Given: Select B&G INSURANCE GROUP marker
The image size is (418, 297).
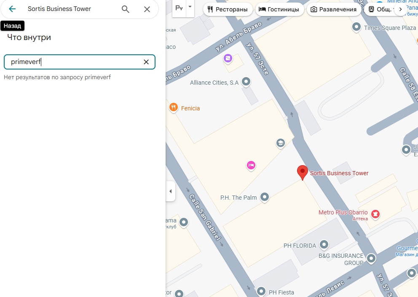Looking at the screenshot, I should (371, 258).
